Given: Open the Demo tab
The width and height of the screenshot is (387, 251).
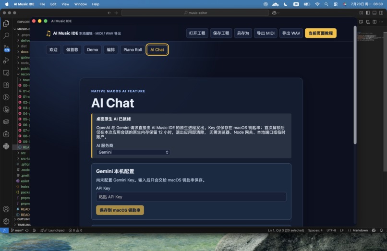Looking at the screenshot, I should pyautogui.click(x=93, y=49).
